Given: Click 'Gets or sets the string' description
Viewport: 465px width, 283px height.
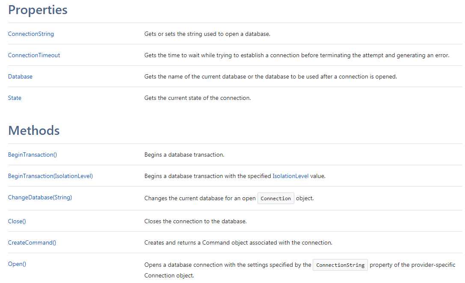Looking at the screenshot, I should coord(207,34).
